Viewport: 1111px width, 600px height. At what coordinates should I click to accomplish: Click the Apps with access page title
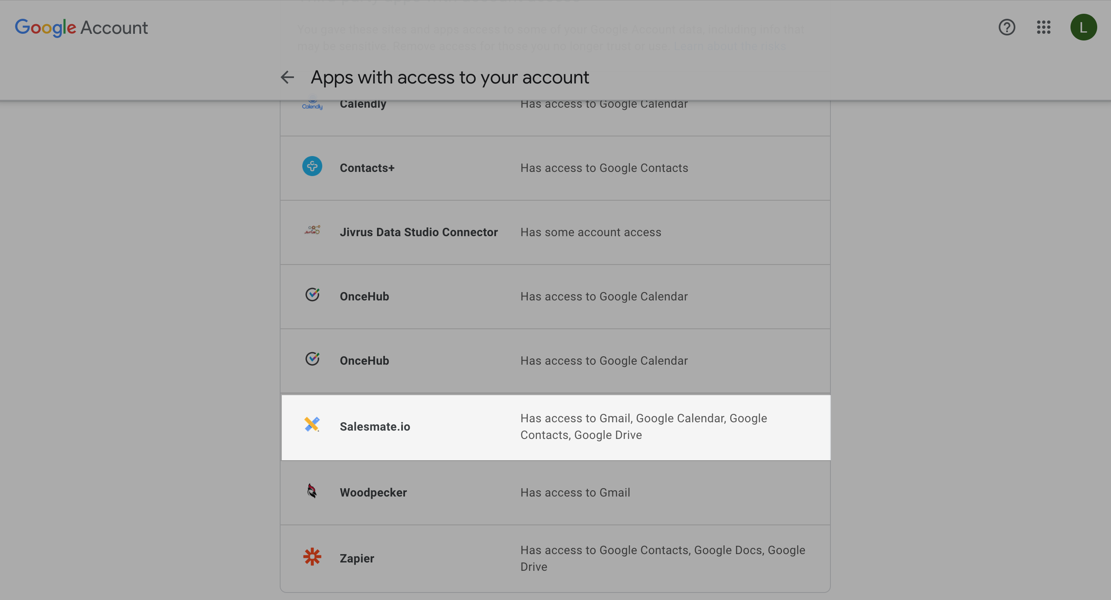450,78
